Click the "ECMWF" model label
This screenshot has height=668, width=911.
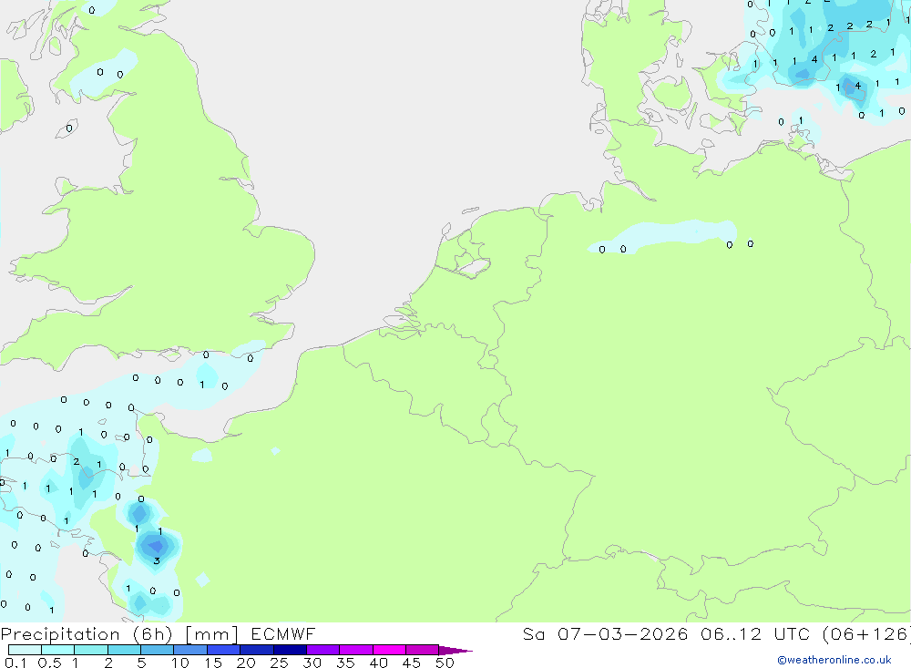tap(283, 633)
